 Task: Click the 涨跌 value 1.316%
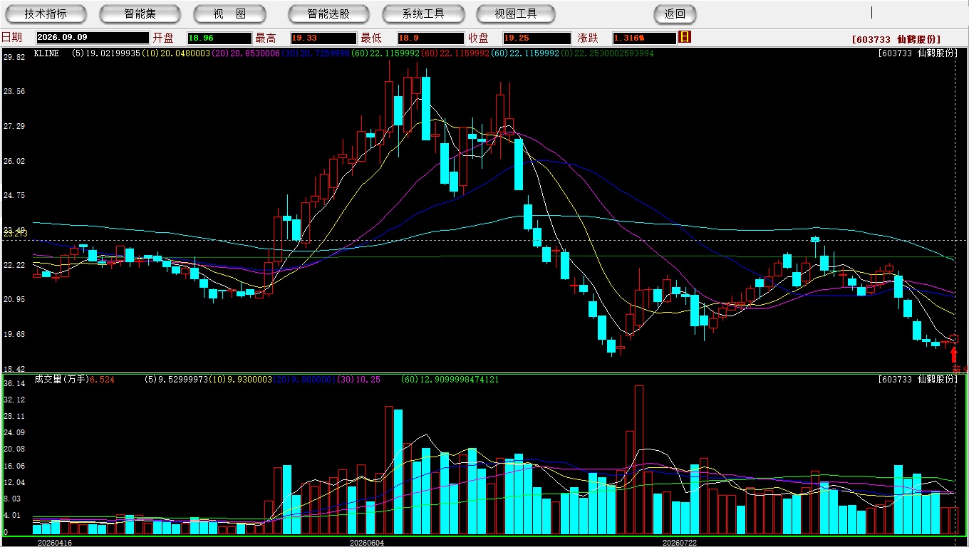(643, 38)
